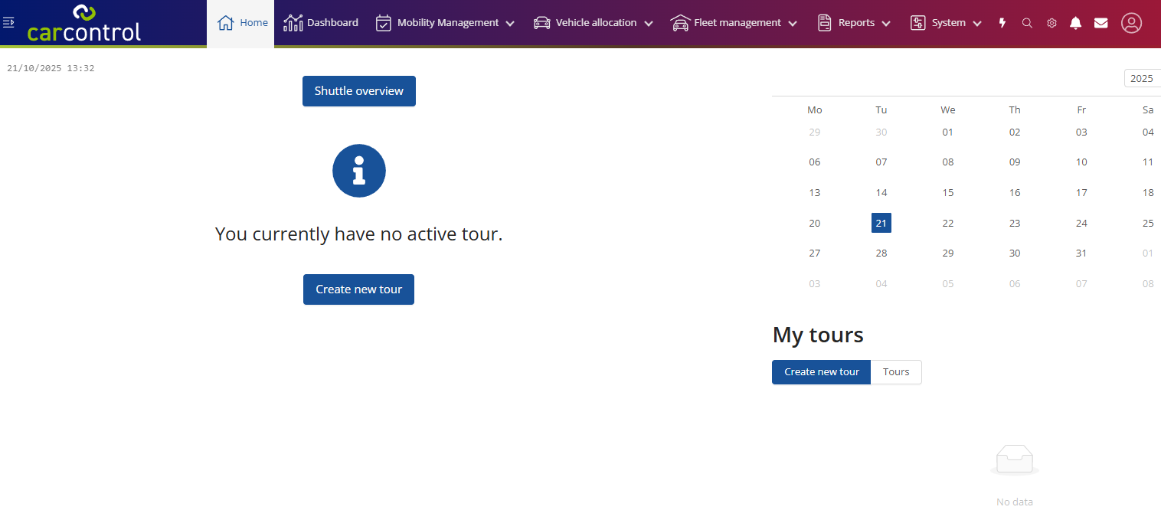The height and width of the screenshot is (510, 1161).
Task: Select the 2025 year field
Action: 1141,79
